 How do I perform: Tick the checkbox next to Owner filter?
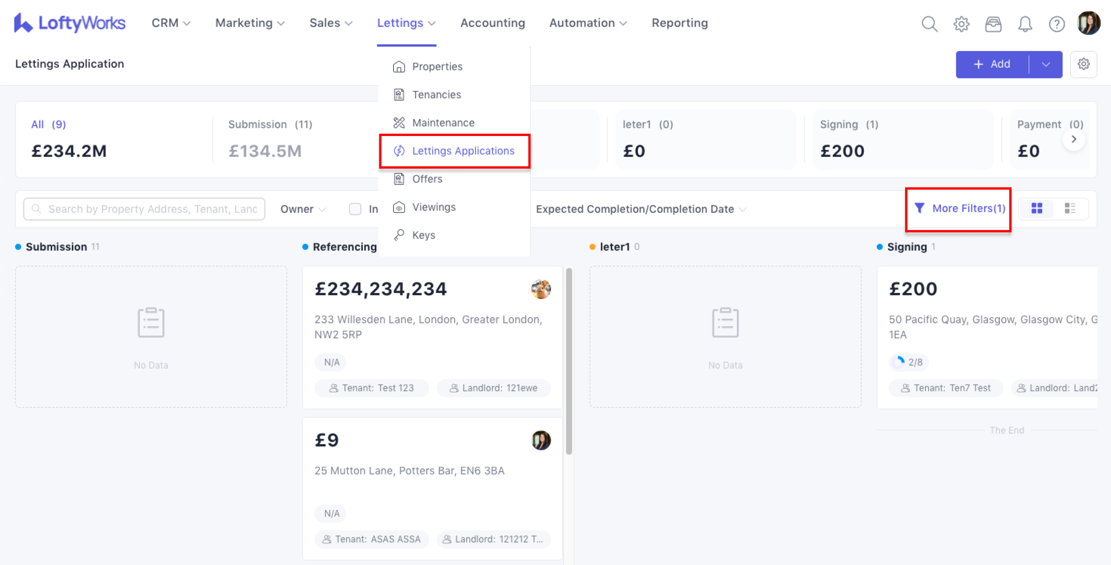355,209
